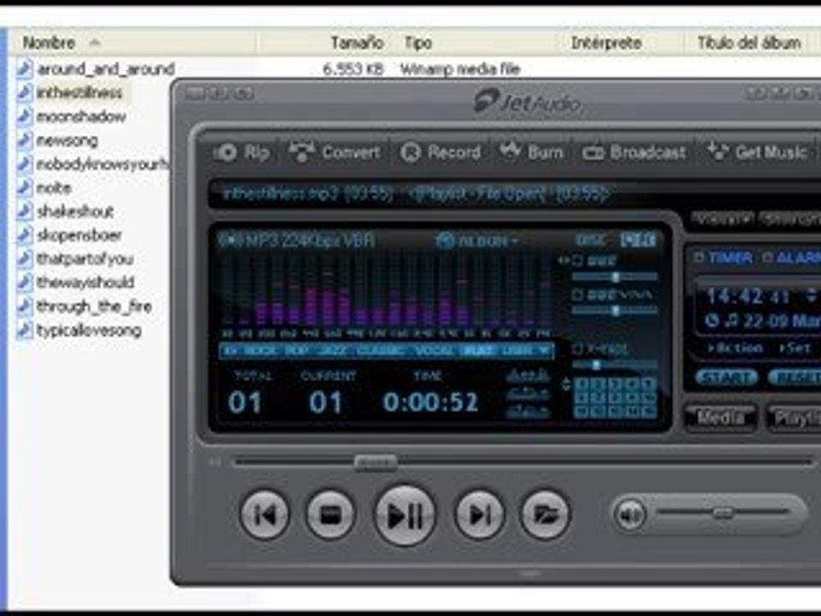Skip to the previous track

click(x=264, y=515)
